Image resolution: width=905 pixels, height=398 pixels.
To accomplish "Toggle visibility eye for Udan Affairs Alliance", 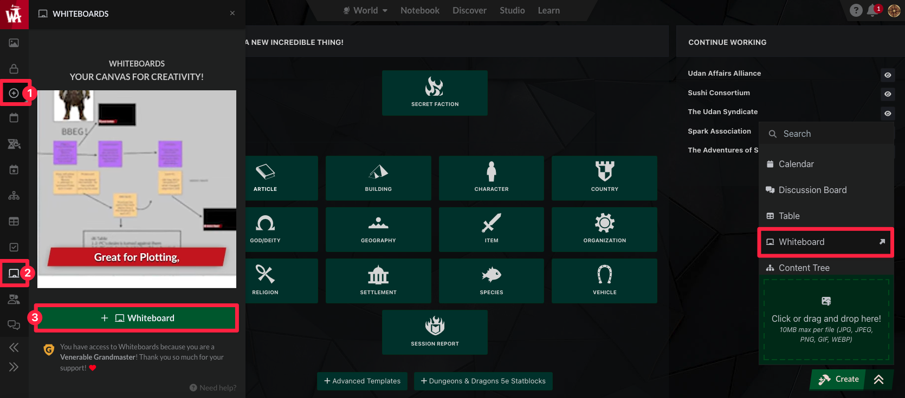I will click(x=888, y=75).
